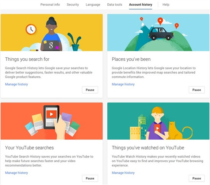Open the Personal info tab

click(x=50, y=5)
